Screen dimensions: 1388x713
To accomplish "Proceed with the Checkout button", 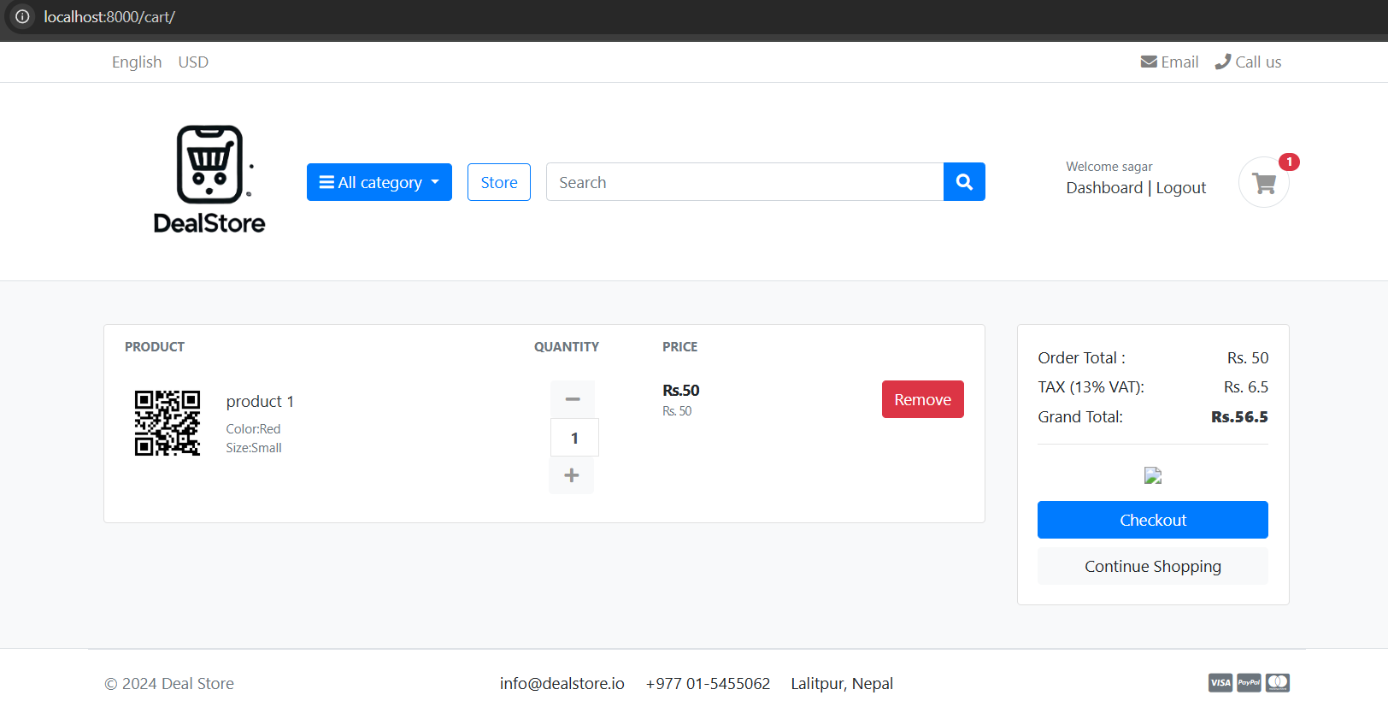I will (x=1152, y=520).
